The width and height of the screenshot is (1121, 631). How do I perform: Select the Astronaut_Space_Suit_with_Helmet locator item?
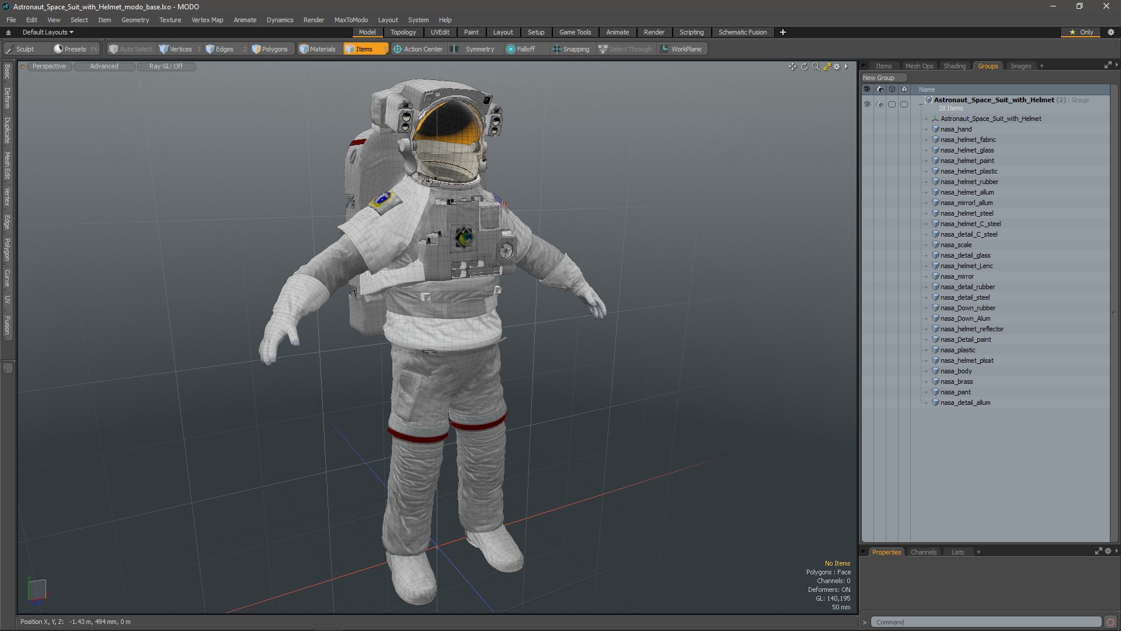(x=990, y=119)
